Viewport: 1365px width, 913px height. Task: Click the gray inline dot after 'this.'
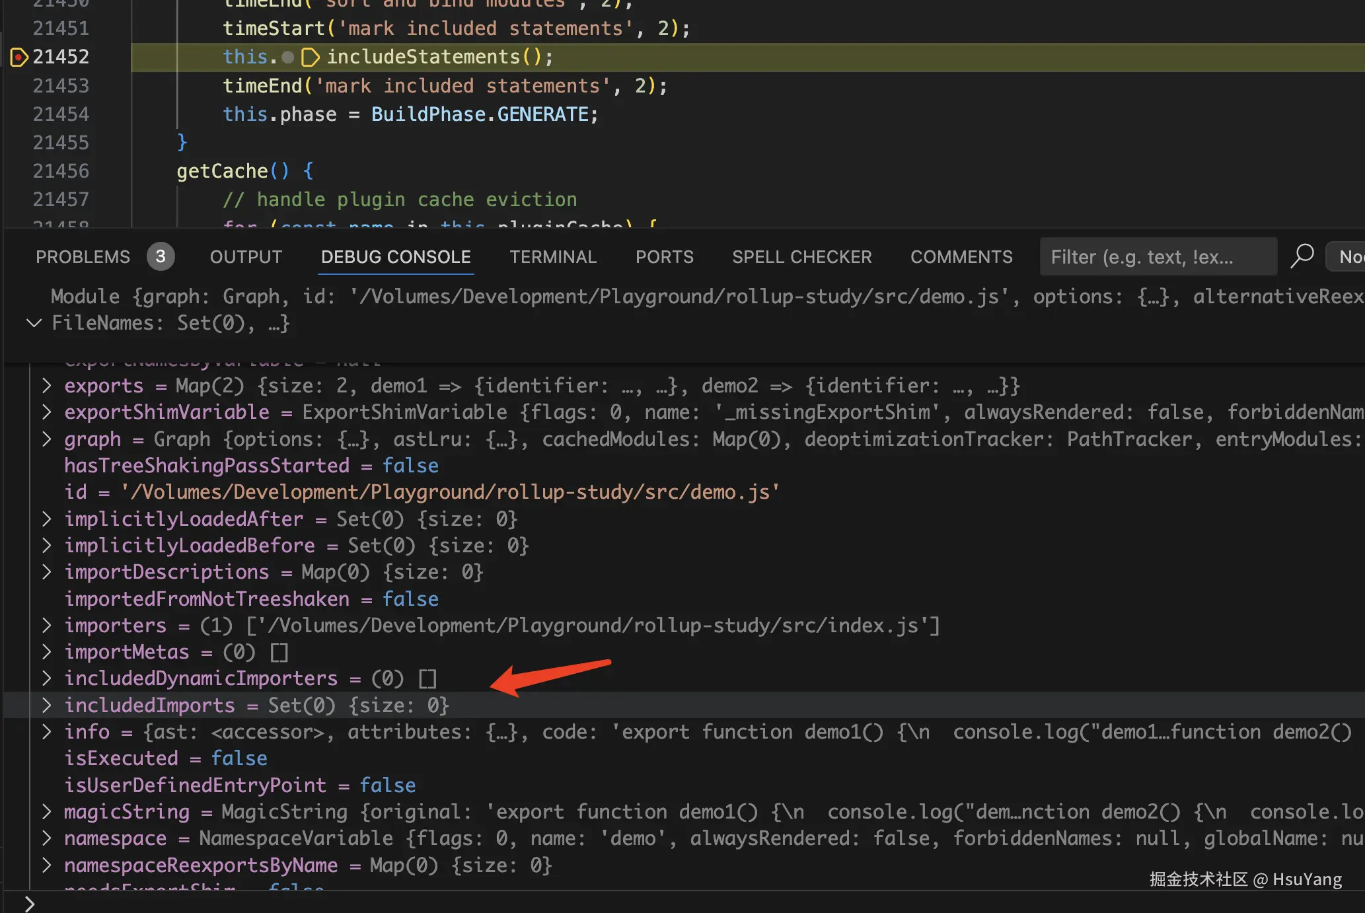pos(287,57)
